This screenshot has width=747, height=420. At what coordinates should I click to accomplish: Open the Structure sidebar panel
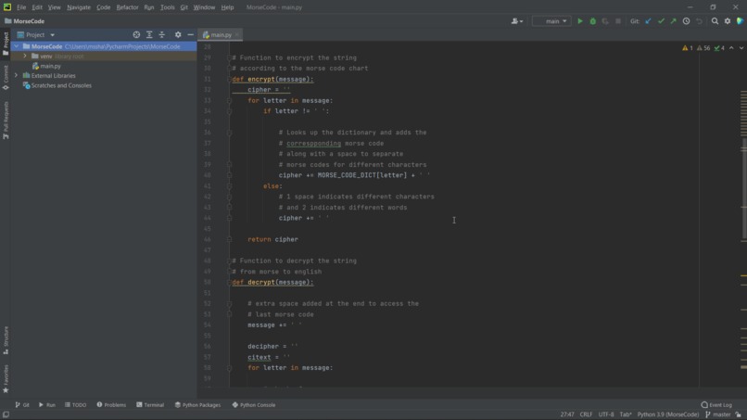point(6,340)
